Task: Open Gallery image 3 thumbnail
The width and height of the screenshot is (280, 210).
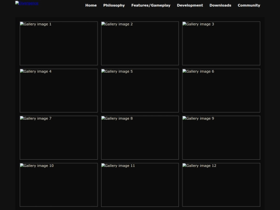Action: point(221,43)
